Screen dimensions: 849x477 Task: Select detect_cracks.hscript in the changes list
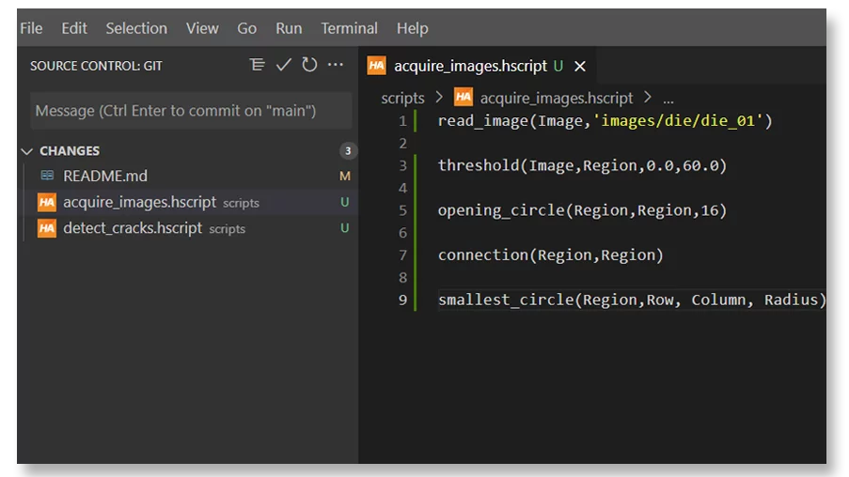click(133, 228)
